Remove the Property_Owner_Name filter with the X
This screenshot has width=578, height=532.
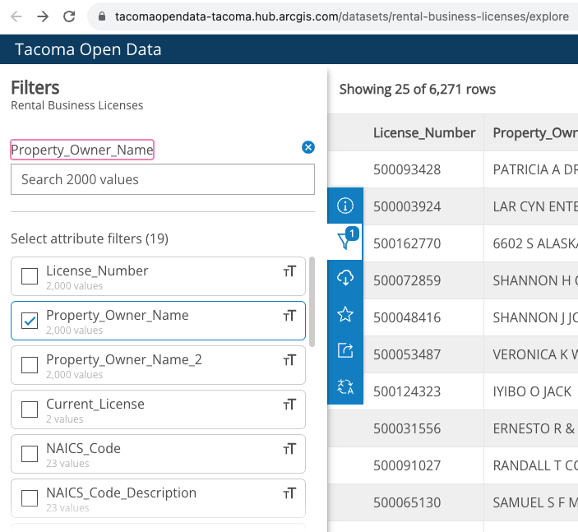pyautogui.click(x=308, y=147)
